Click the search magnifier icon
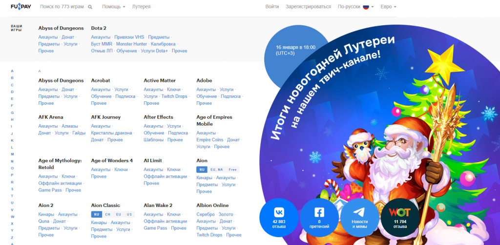Image resolution: width=500 pixels, height=245 pixels. click(90, 7)
